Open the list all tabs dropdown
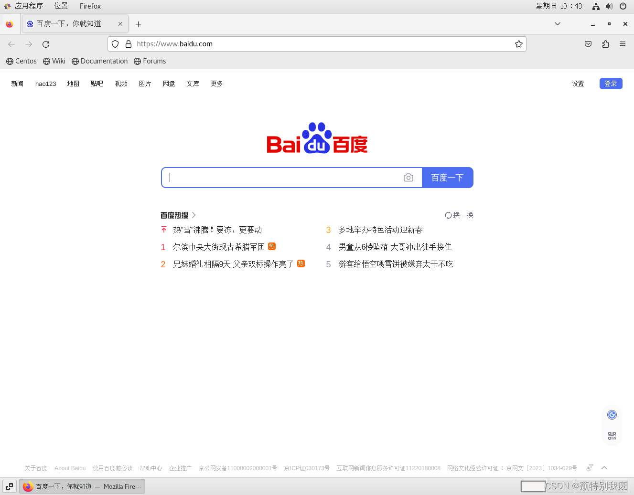Viewport: 634px width, 495px height. (x=557, y=24)
